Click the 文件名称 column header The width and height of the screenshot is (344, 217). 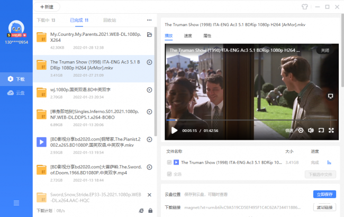[174, 152]
